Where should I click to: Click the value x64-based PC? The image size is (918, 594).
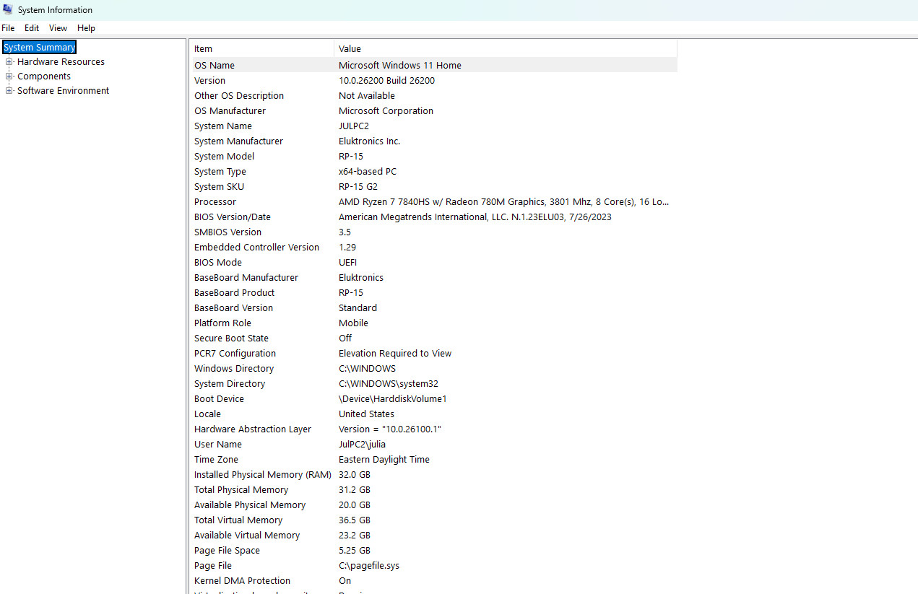point(368,172)
